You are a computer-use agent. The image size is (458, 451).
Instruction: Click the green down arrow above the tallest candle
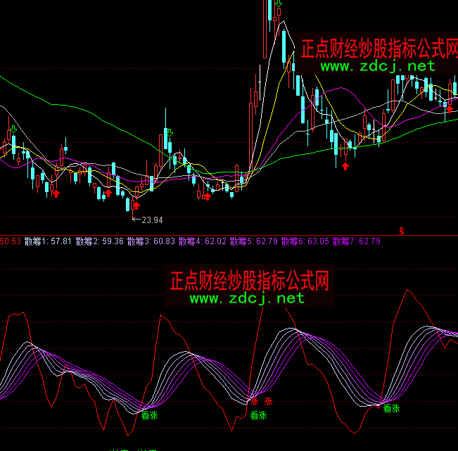click(279, 4)
